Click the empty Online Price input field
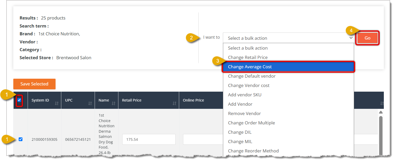 click(x=203, y=139)
